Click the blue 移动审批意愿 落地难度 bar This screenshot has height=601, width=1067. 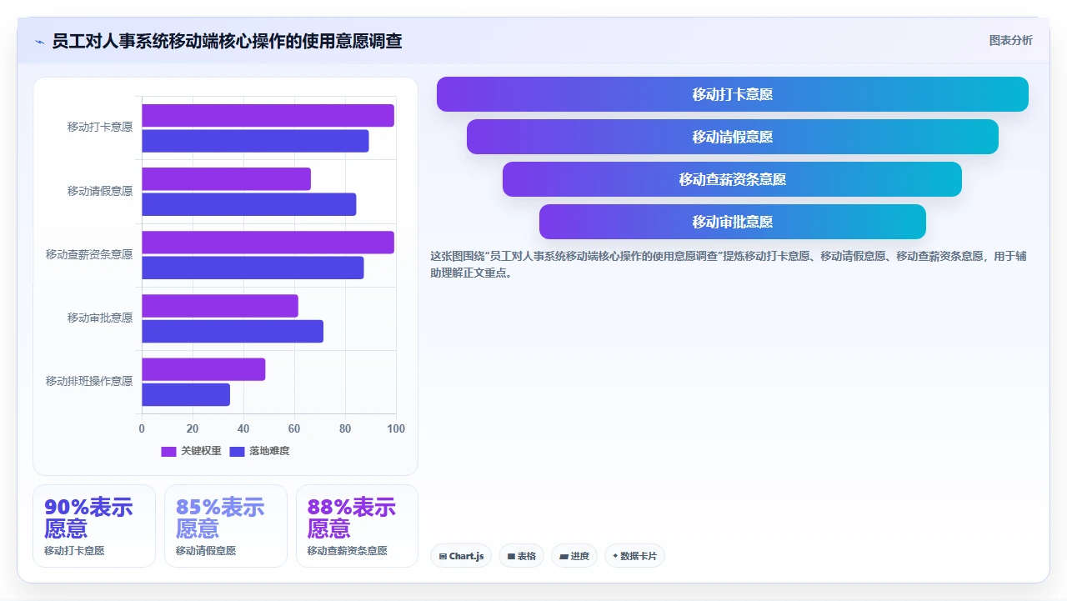[233, 332]
